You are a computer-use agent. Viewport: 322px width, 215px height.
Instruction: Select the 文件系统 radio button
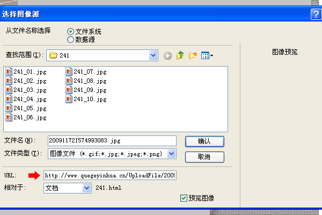71,32
